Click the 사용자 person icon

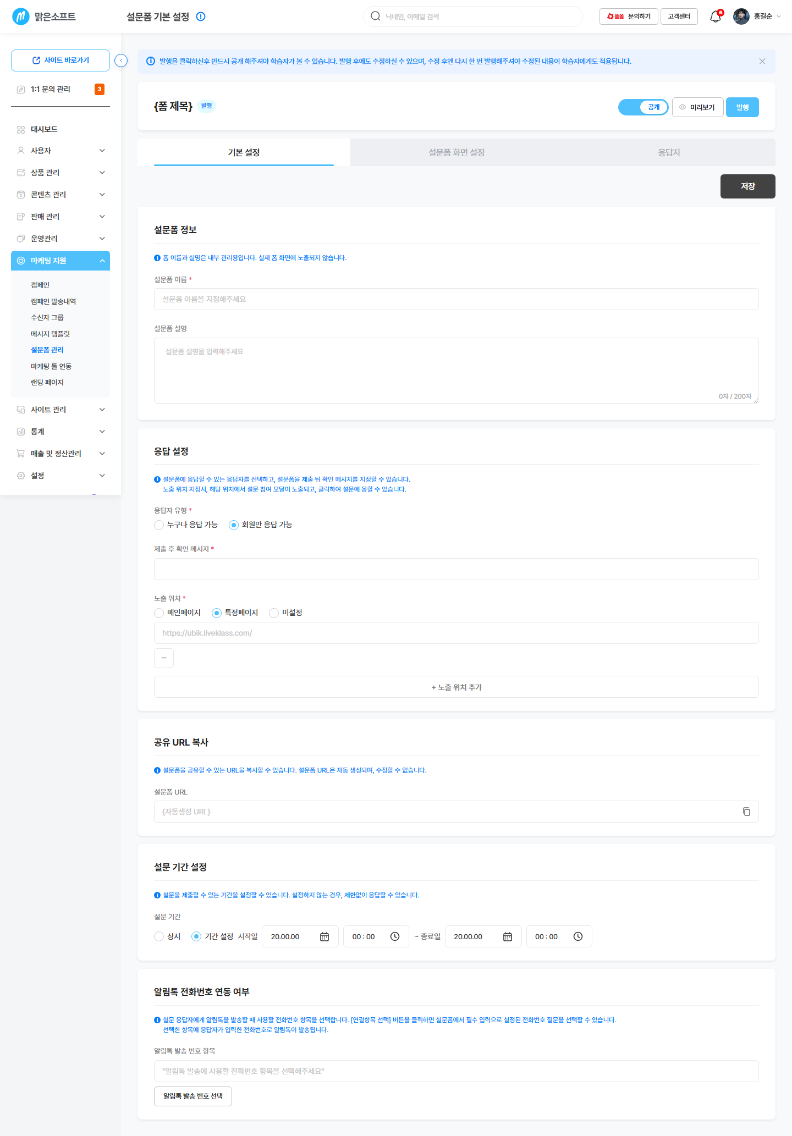(21, 151)
